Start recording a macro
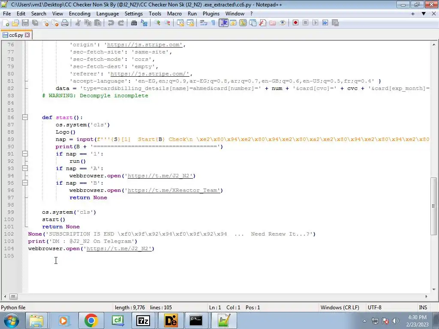The width and height of the screenshot is (439, 329). pyautogui.click(x=295, y=23)
